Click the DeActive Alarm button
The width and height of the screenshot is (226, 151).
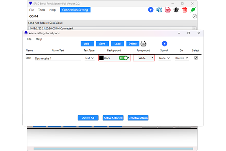point(138,118)
